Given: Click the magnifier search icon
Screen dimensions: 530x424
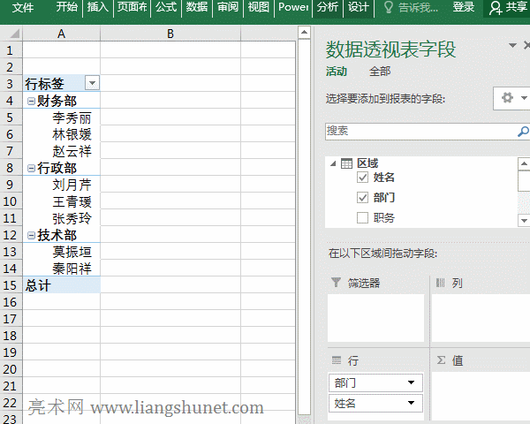Looking at the screenshot, I should pos(523,132).
